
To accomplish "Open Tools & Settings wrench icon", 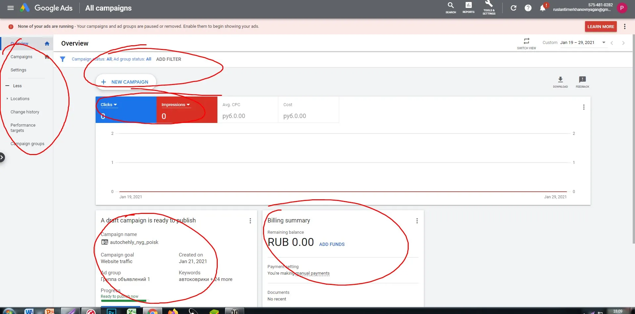I will (x=489, y=8).
